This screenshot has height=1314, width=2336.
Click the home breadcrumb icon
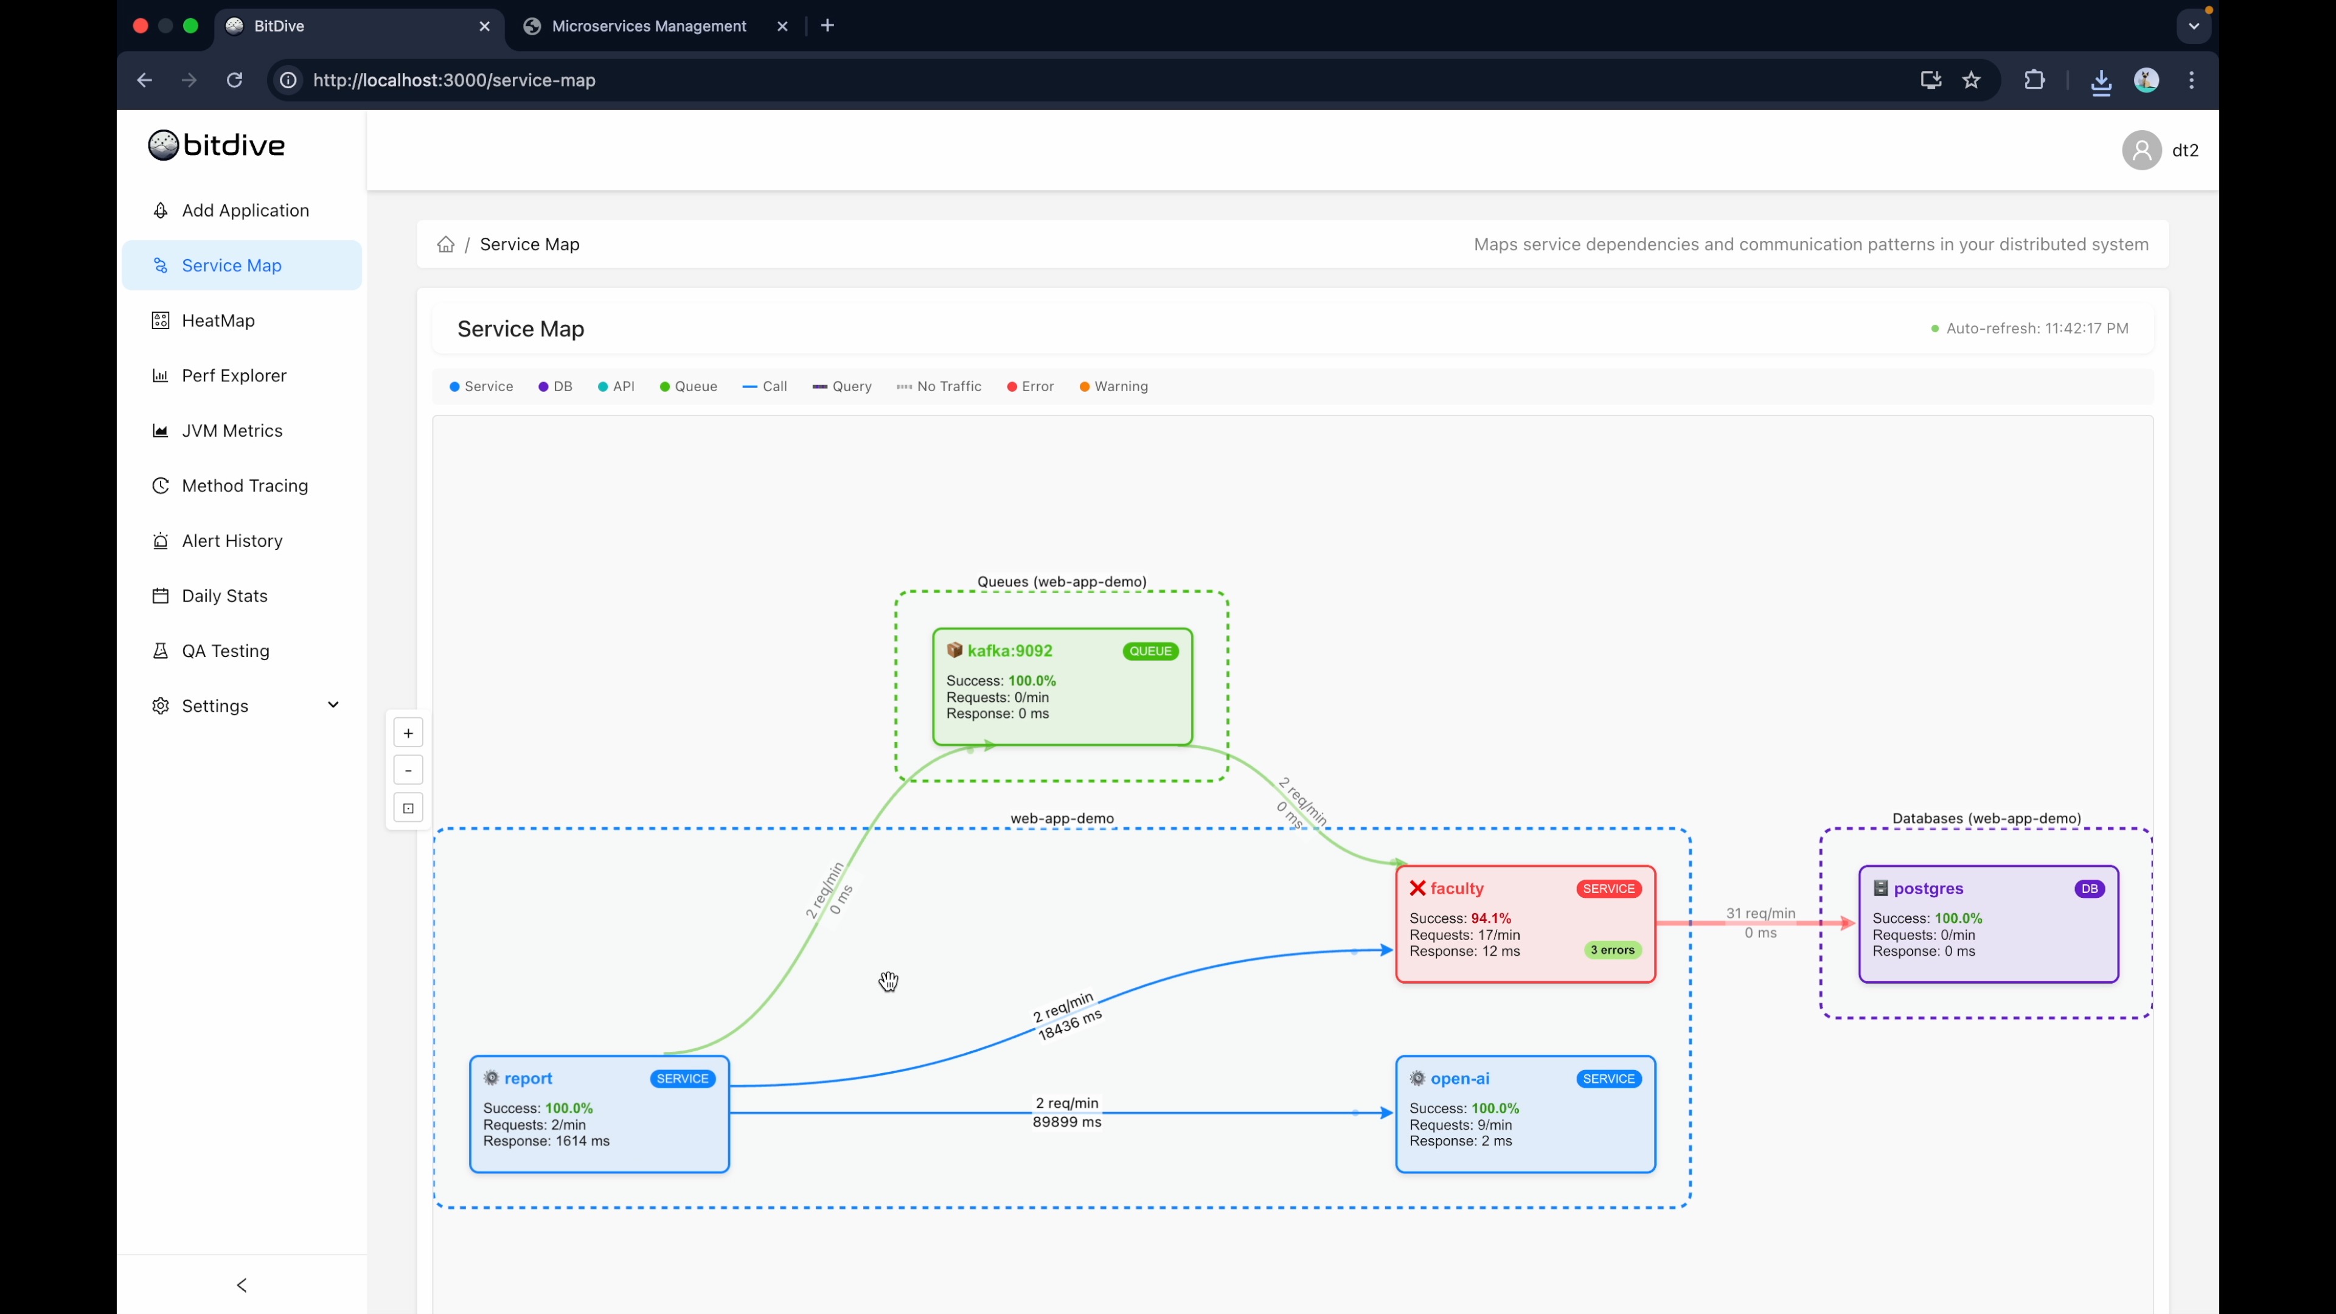pyautogui.click(x=445, y=245)
